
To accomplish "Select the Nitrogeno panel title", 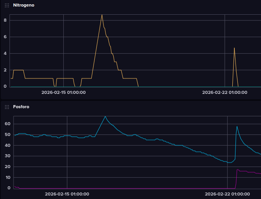I will click(x=24, y=5).
